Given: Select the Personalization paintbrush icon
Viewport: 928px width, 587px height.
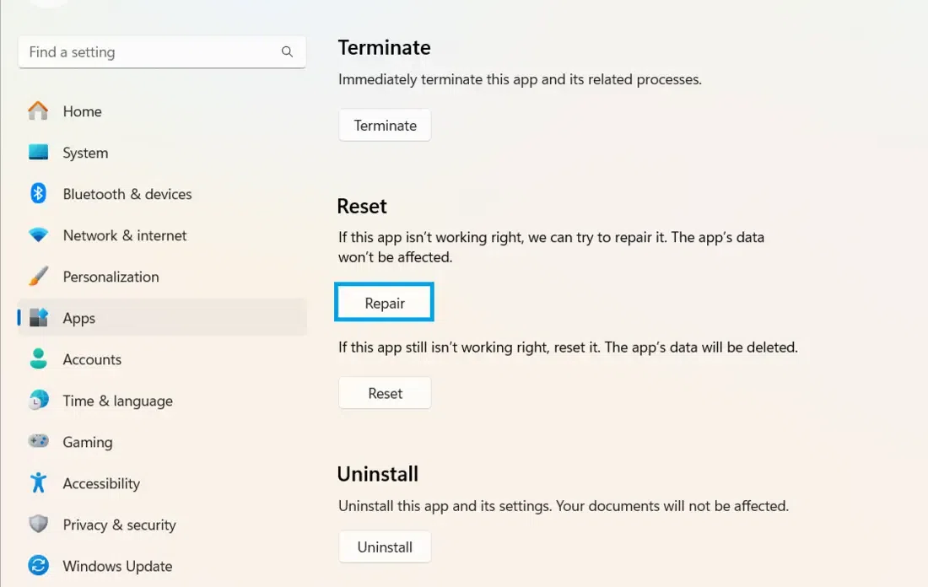Looking at the screenshot, I should tap(38, 277).
